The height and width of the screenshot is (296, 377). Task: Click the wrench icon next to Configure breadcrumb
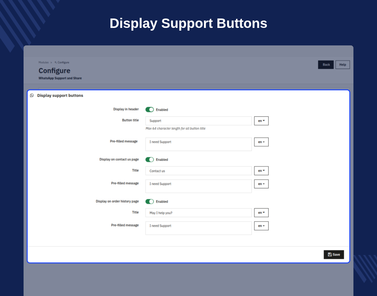click(x=56, y=63)
